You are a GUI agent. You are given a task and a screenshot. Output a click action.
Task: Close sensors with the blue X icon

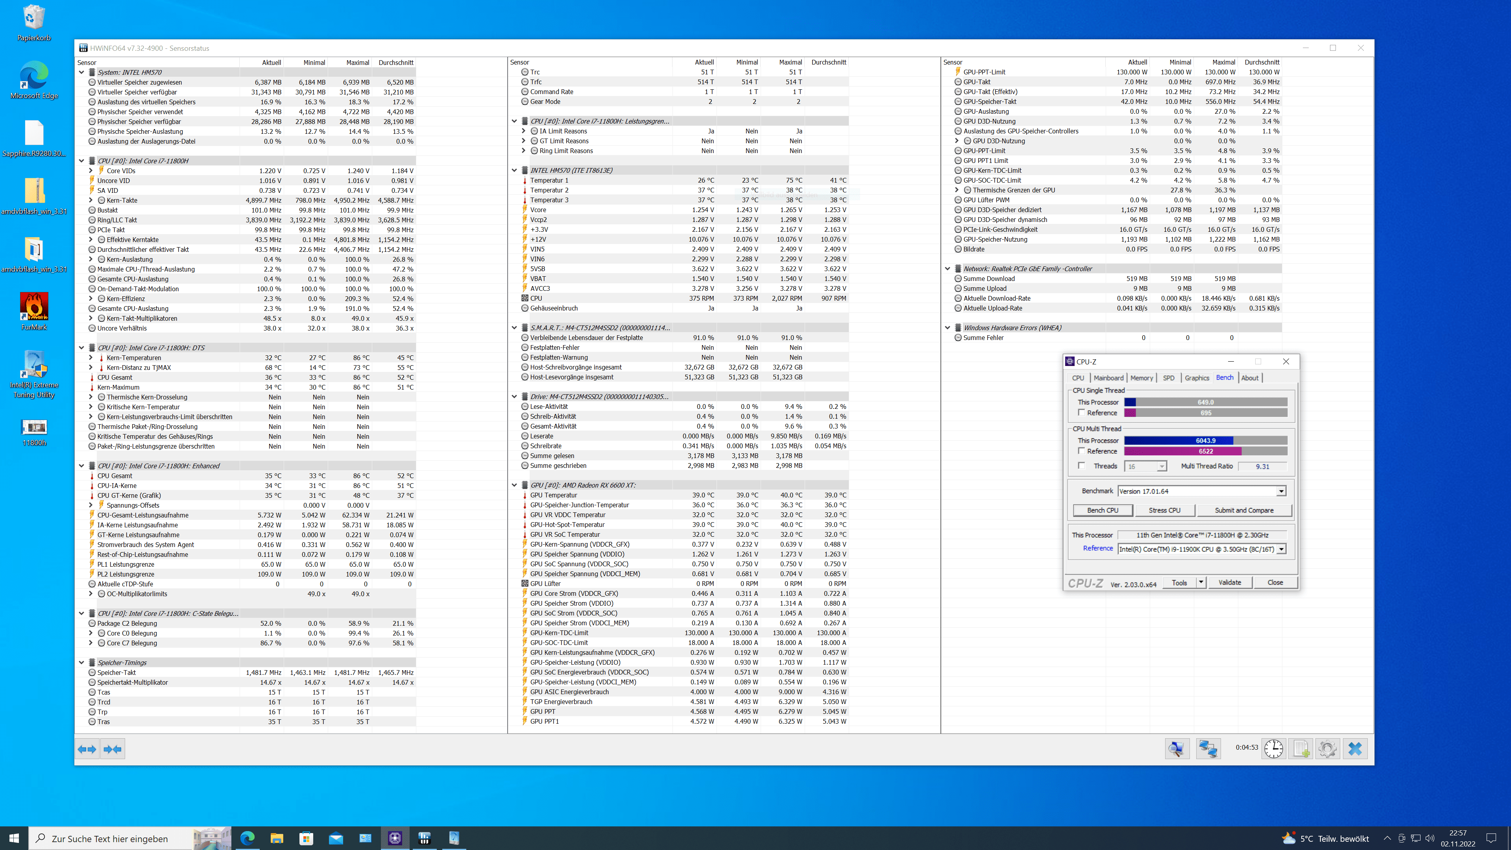(x=1355, y=748)
